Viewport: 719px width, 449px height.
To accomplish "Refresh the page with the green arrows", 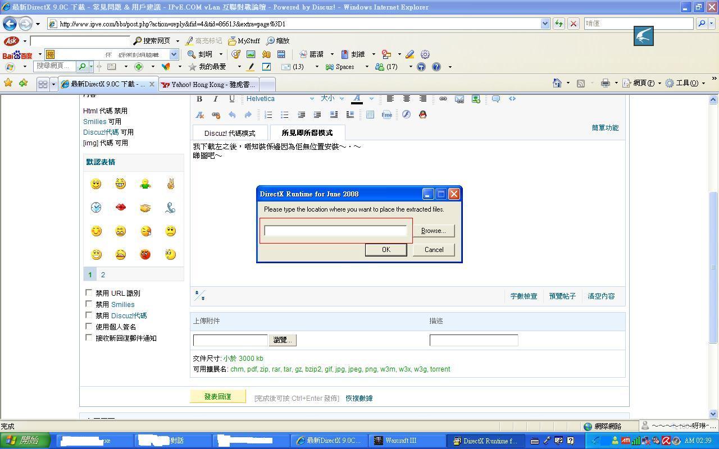I will tap(558, 24).
